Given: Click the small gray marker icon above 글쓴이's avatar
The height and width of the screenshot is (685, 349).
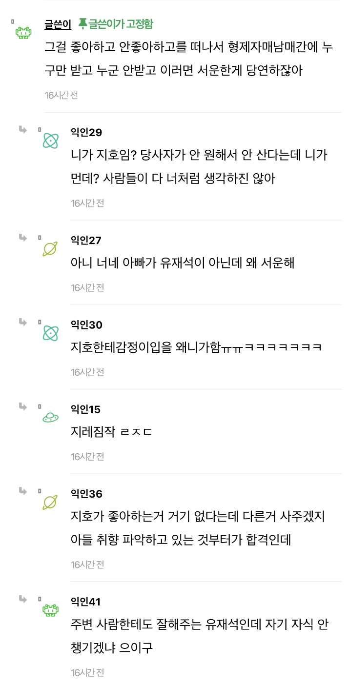Looking at the screenshot, I should point(12,20).
